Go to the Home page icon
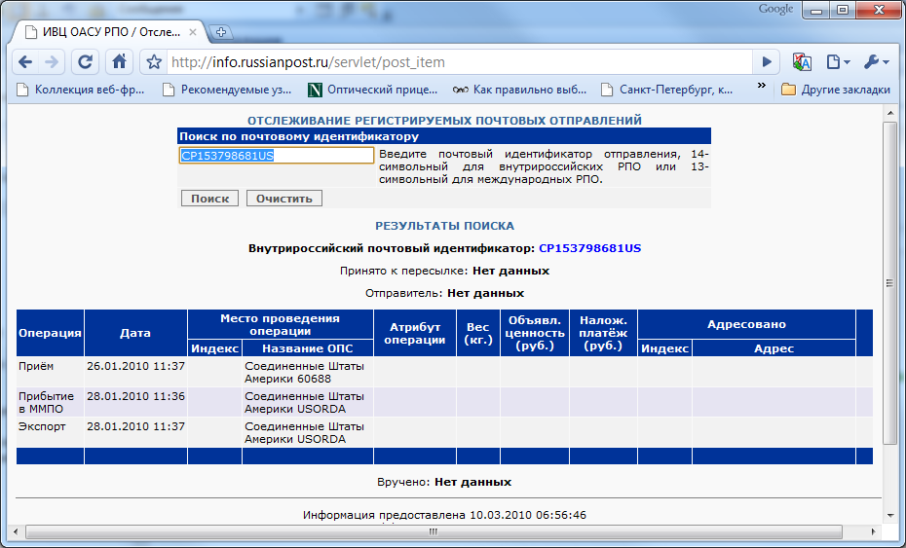 (x=119, y=61)
